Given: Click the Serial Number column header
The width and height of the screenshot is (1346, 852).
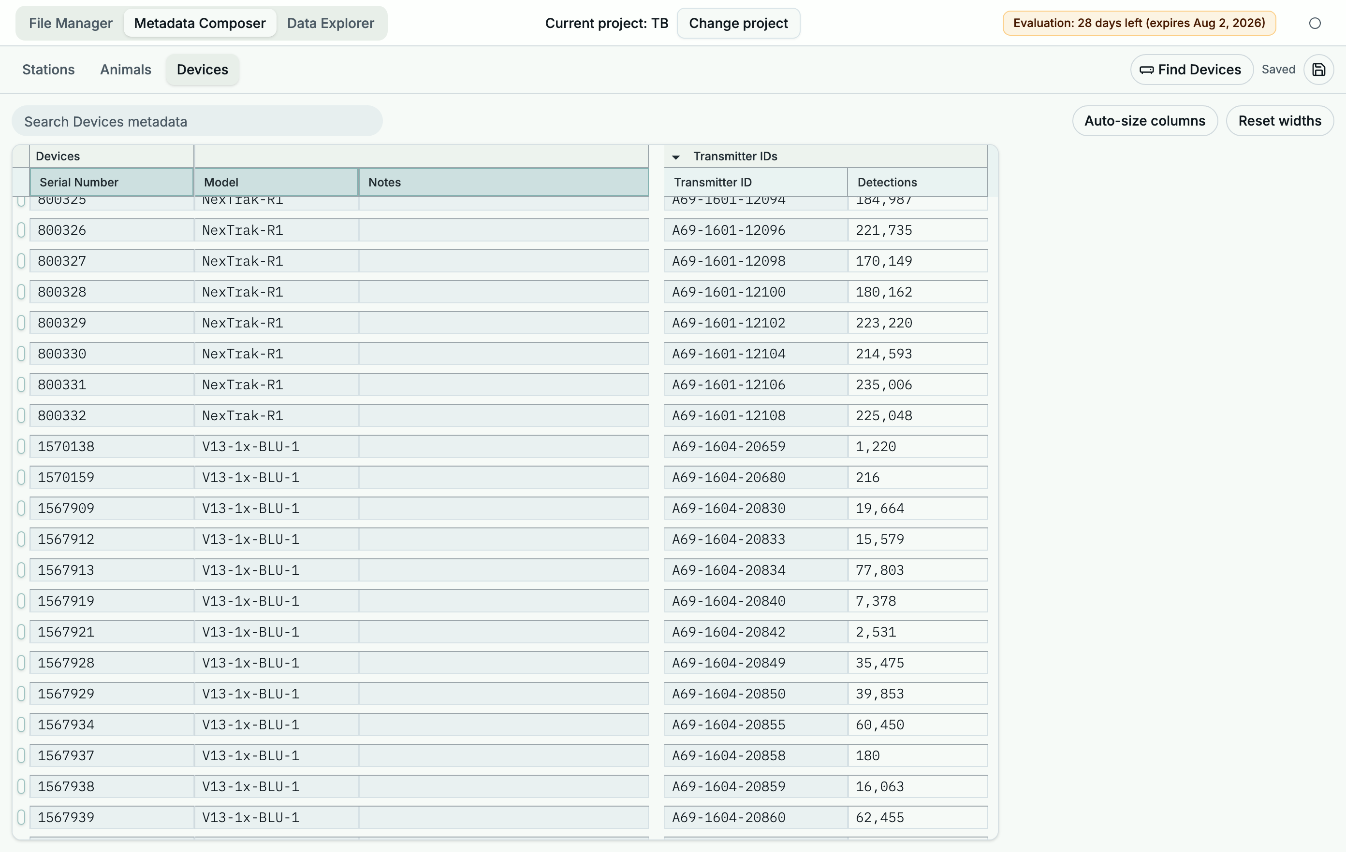Looking at the screenshot, I should coord(111,182).
